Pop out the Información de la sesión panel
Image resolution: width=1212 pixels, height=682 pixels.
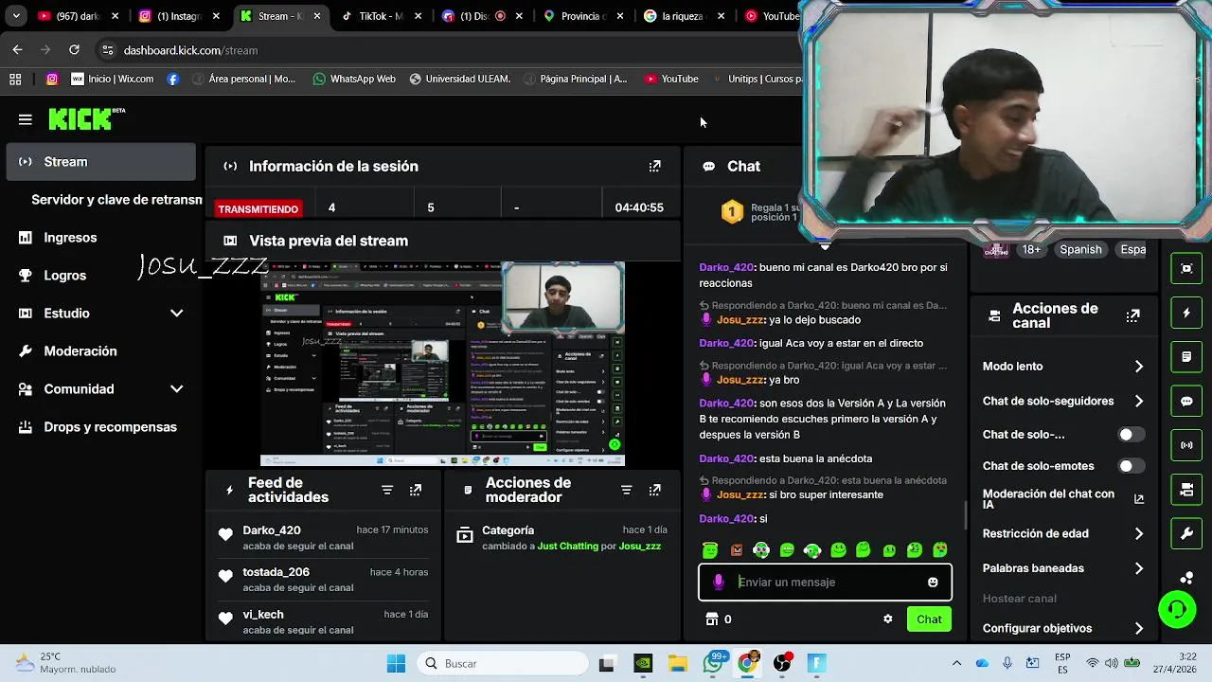[654, 166]
